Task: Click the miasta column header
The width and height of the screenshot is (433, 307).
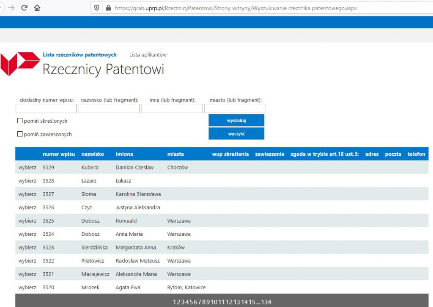Action: coord(175,154)
